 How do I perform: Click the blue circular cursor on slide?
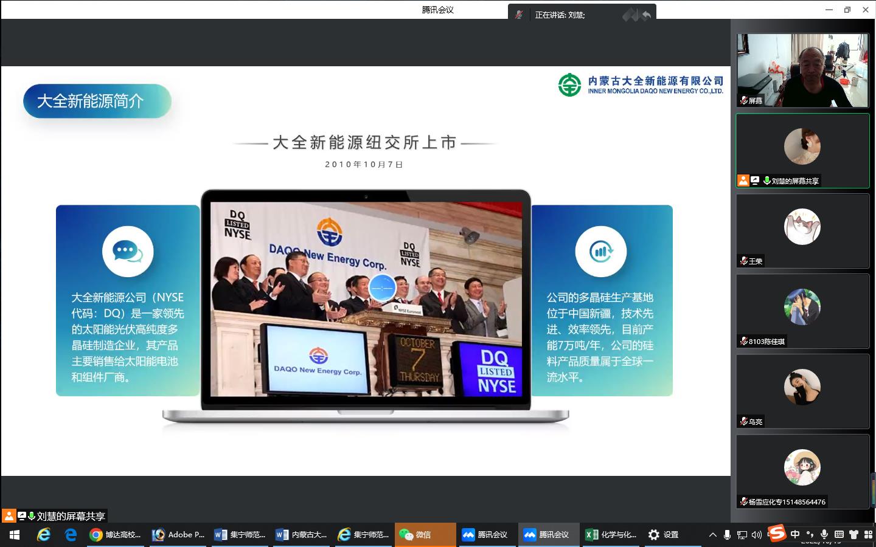(x=382, y=287)
